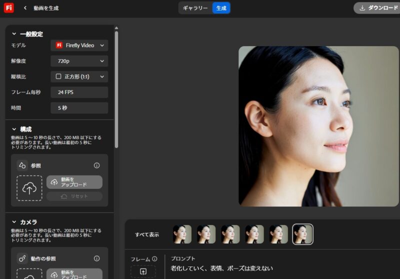Image resolution: width=400 pixels, height=279 pixels.
Task: Open the モデル Firefly Video dropdown
Action: (x=79, y=45)
